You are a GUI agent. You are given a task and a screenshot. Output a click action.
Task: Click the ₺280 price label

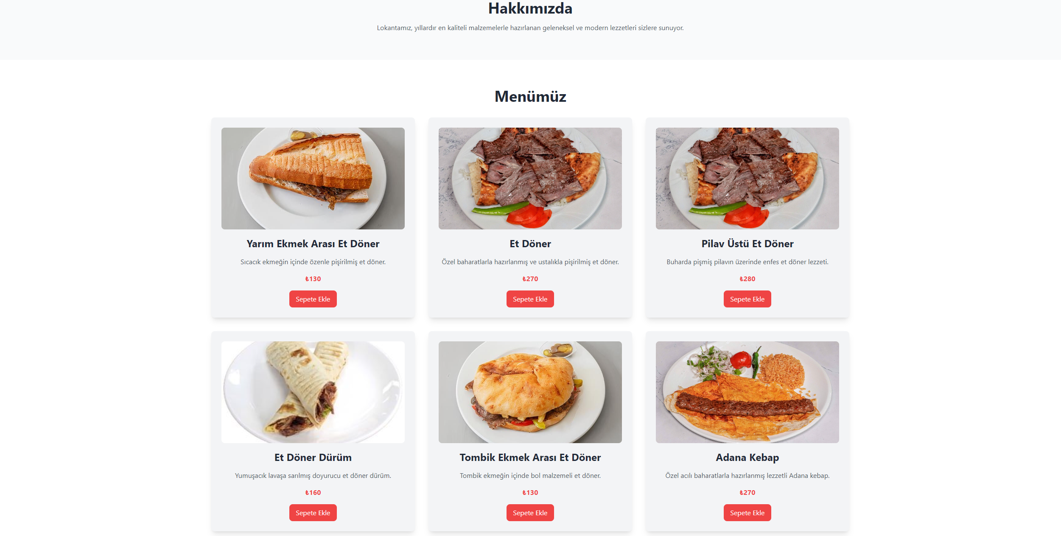(747, 279)
